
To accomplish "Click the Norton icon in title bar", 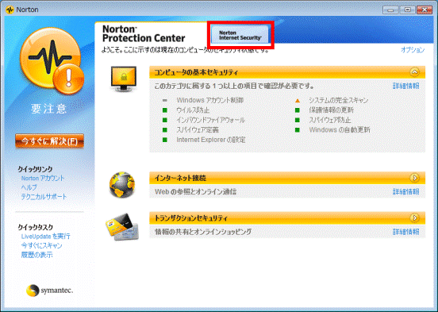I will (10, 10).
